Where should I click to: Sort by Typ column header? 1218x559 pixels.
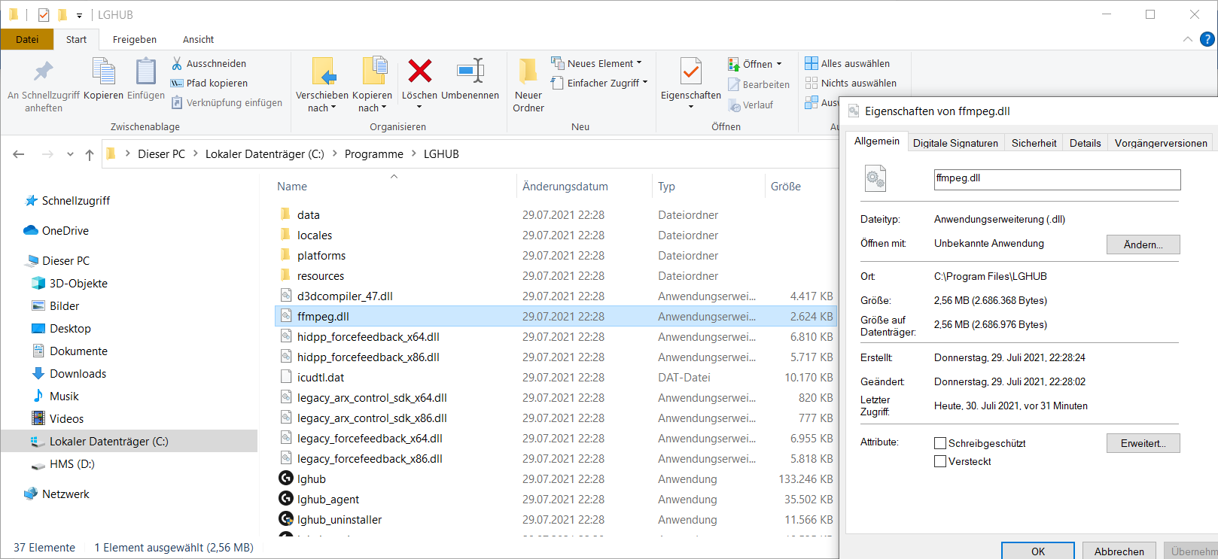pos(666,187)
